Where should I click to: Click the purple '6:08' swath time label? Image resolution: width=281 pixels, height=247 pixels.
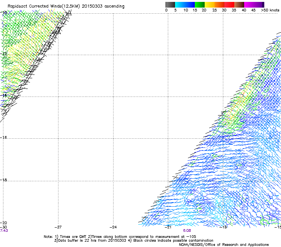pos(187,231)
